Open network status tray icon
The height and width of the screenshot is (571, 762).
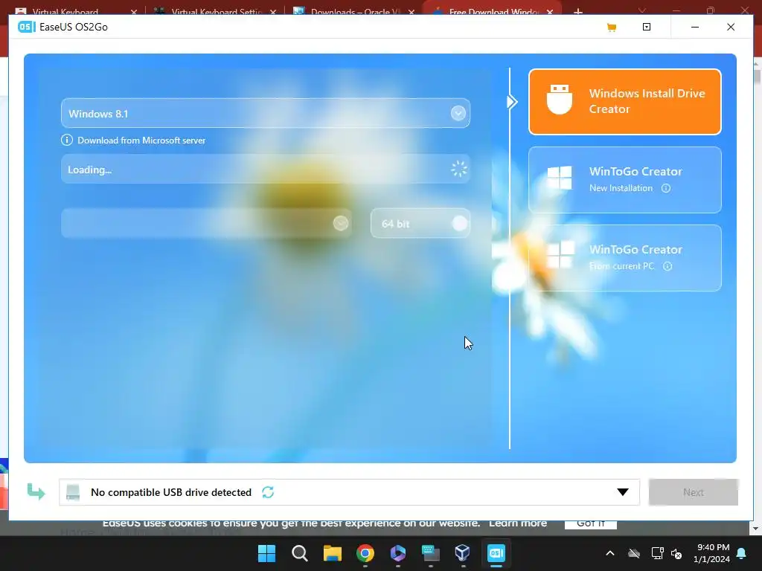pyautogui.click(x=657, y=553)
